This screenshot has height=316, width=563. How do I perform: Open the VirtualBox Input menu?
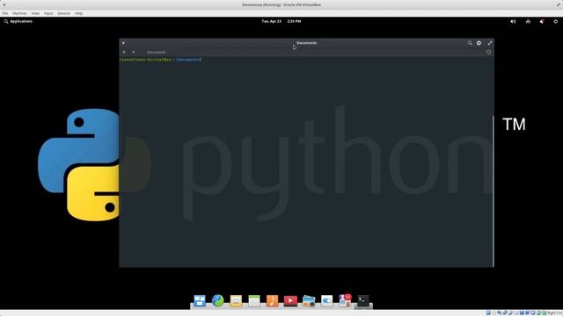point(48,13)
